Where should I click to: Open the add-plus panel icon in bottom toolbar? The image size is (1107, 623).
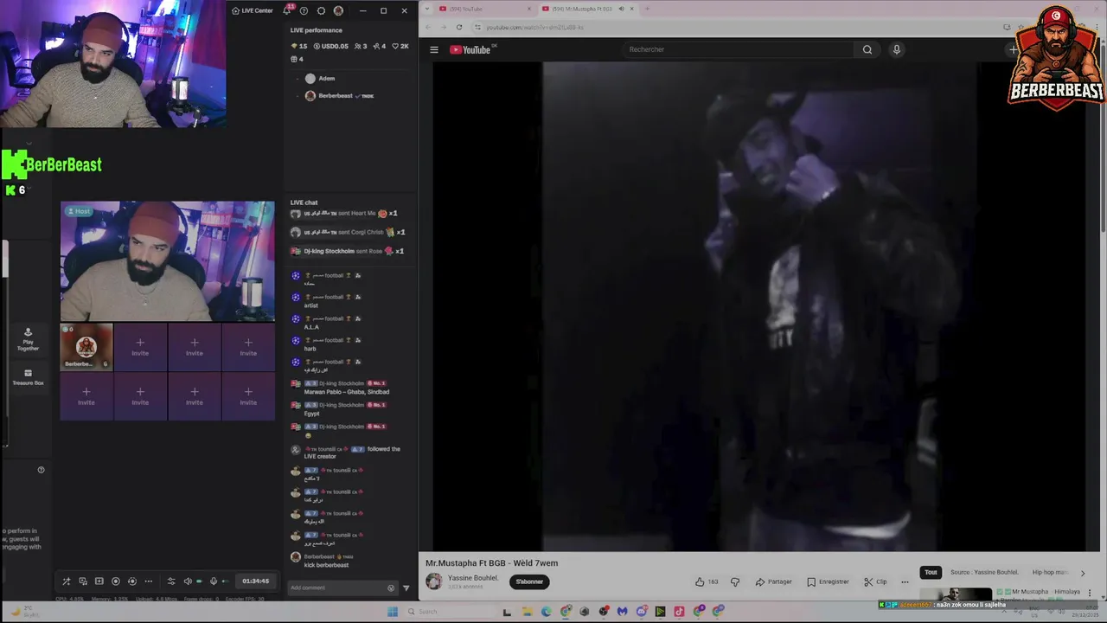pos(99,581)
